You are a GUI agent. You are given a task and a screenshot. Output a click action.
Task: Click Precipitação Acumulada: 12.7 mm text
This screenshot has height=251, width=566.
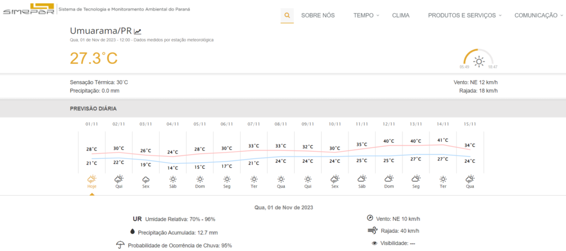(x=177, y=233)
